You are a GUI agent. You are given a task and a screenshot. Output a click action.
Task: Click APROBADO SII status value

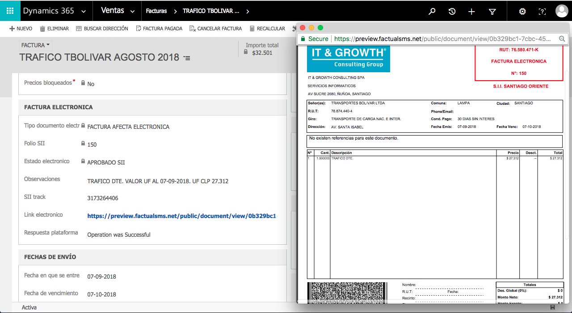click(x=106, y=162)
